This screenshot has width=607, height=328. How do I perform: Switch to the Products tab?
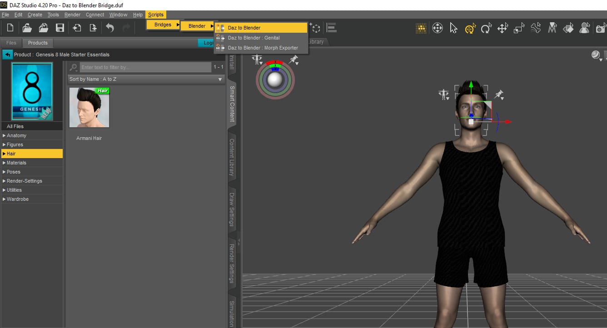pyautogui.click(x=38, y=43)
